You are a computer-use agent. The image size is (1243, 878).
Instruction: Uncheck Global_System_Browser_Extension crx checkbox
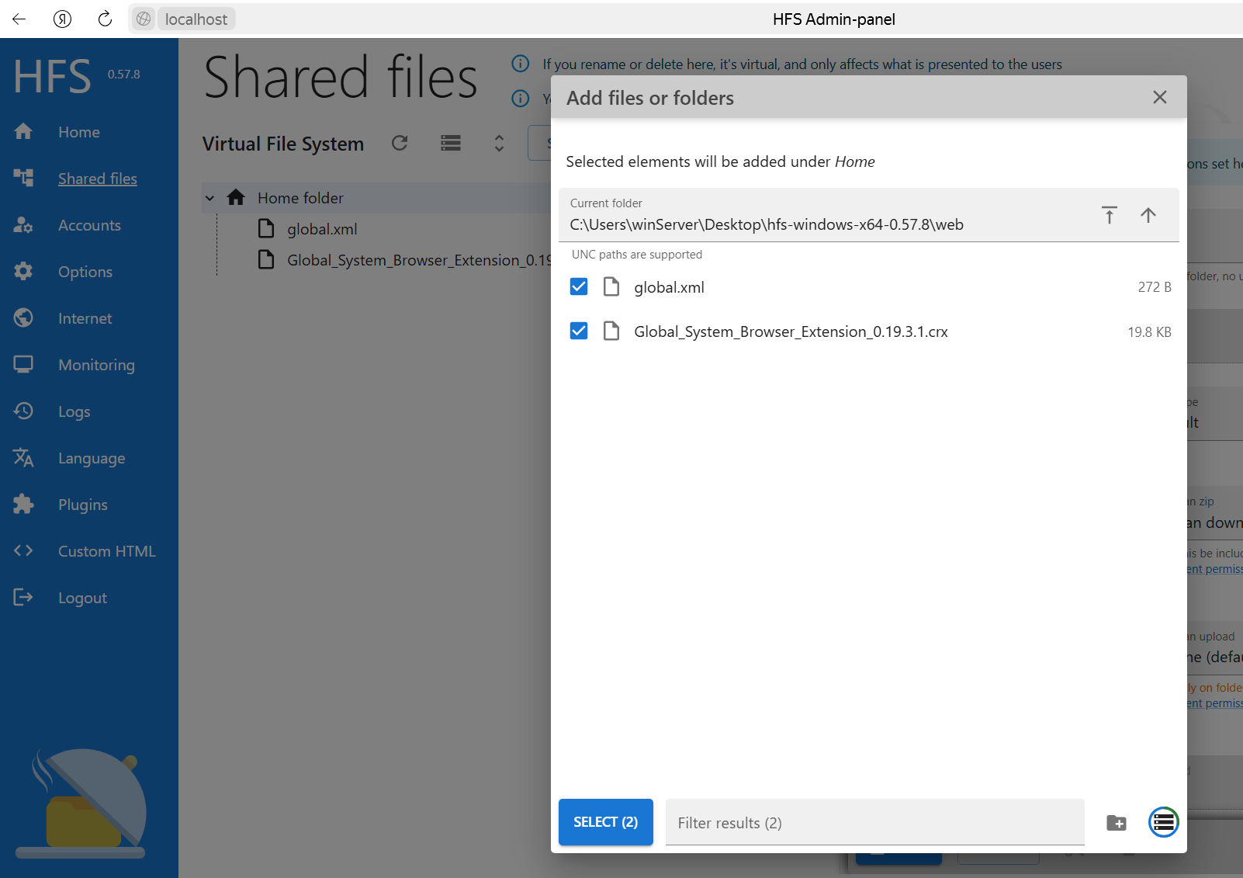[579, 331]
